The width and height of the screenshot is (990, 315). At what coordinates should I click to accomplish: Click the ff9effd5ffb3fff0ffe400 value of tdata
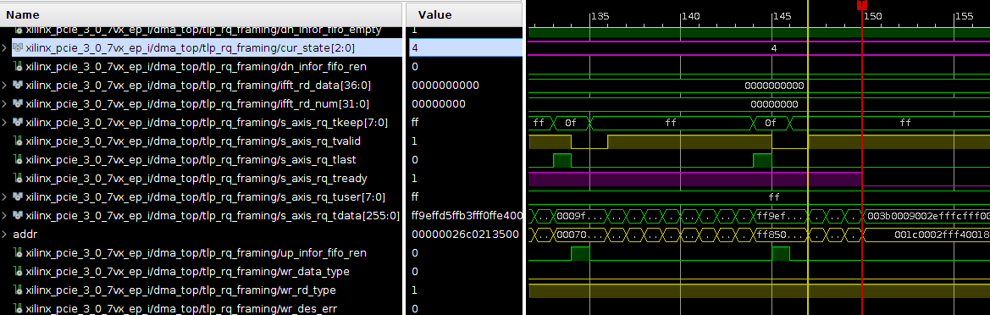[x=467, y=215]
